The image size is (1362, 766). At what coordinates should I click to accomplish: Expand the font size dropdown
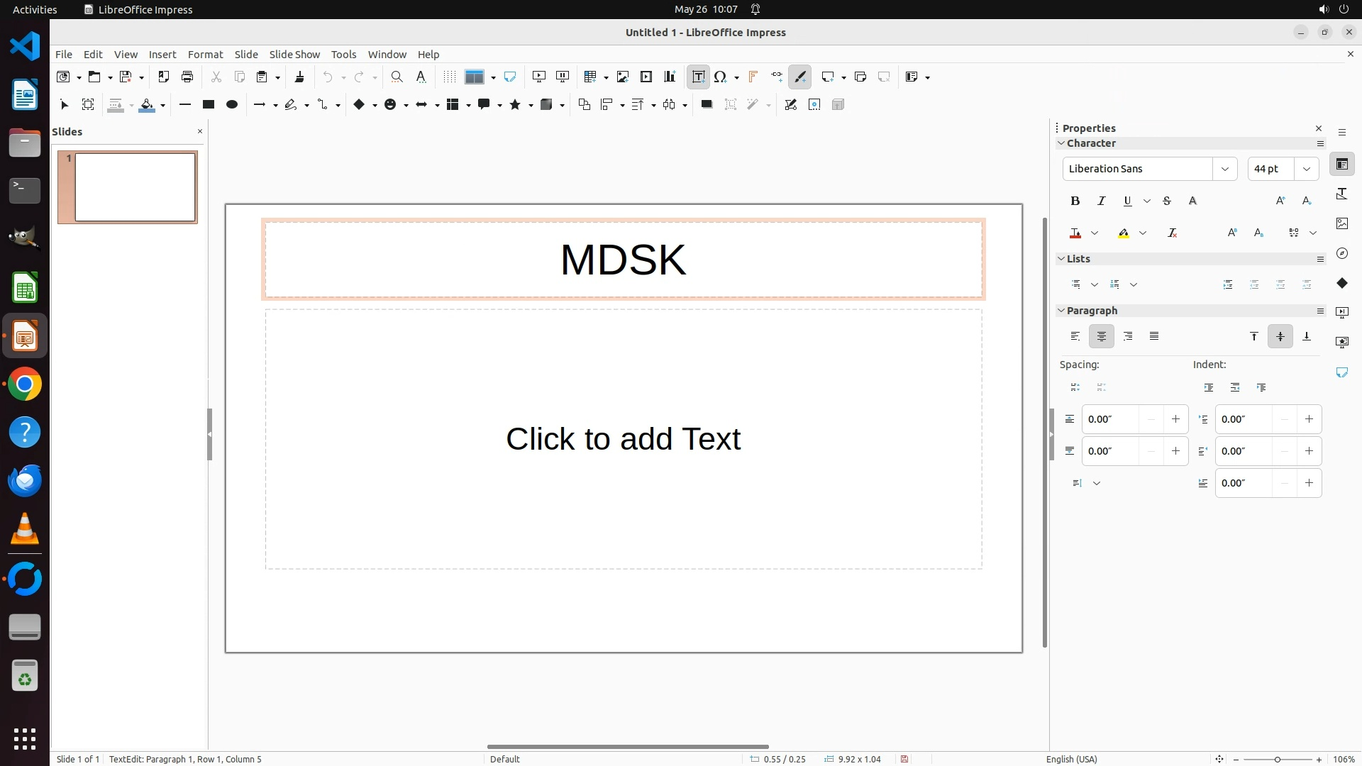tap(1306, 169)
